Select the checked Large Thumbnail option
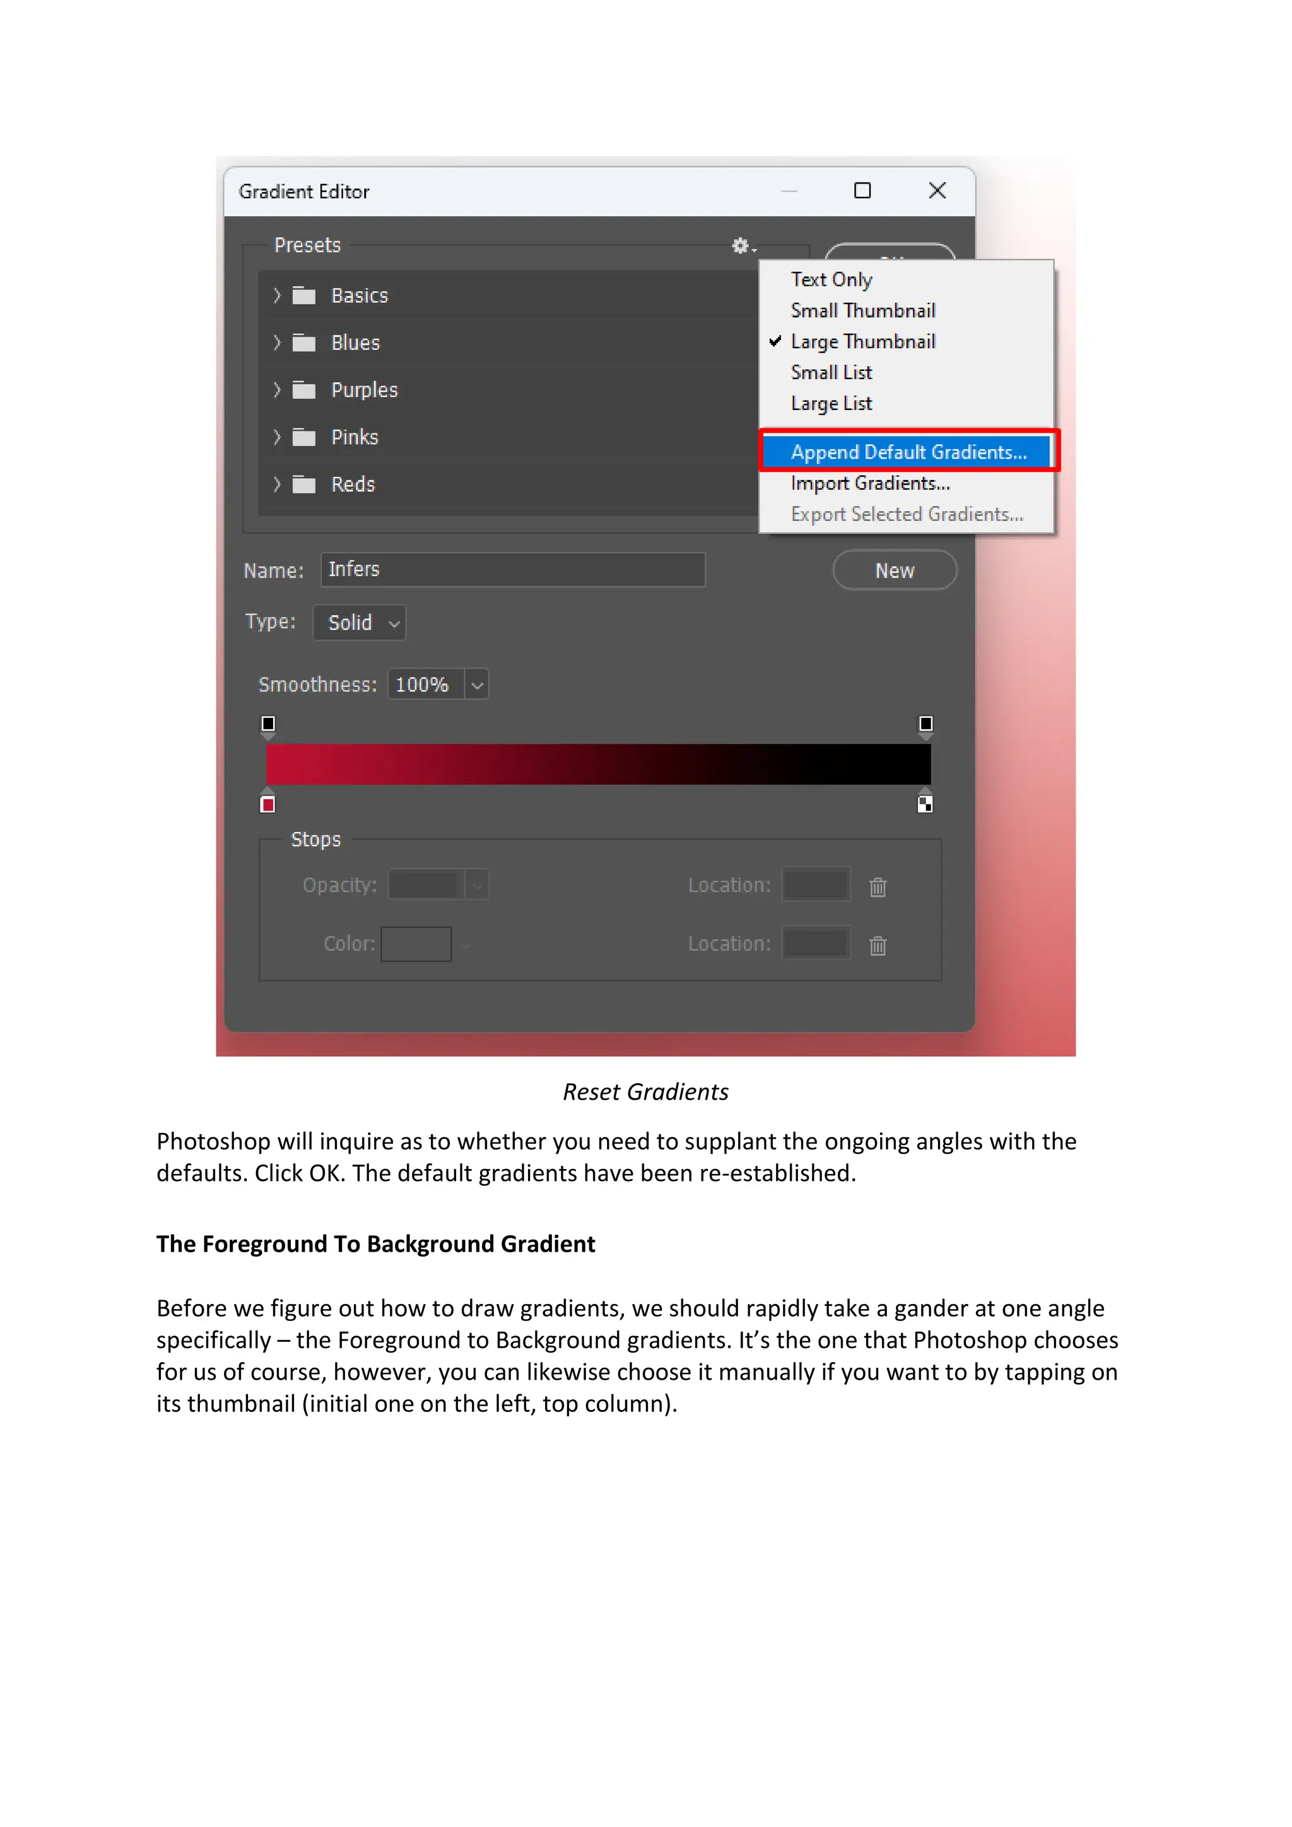Image resolution: width=1292 pixels, height=1827 pixels. click(863, 342)
